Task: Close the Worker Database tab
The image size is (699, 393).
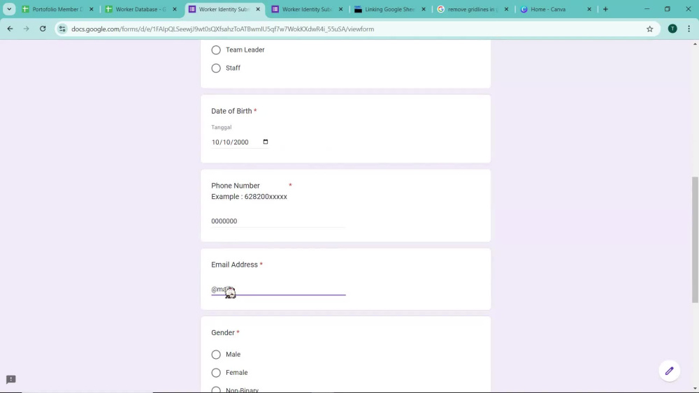Action: tap(175, 9)
